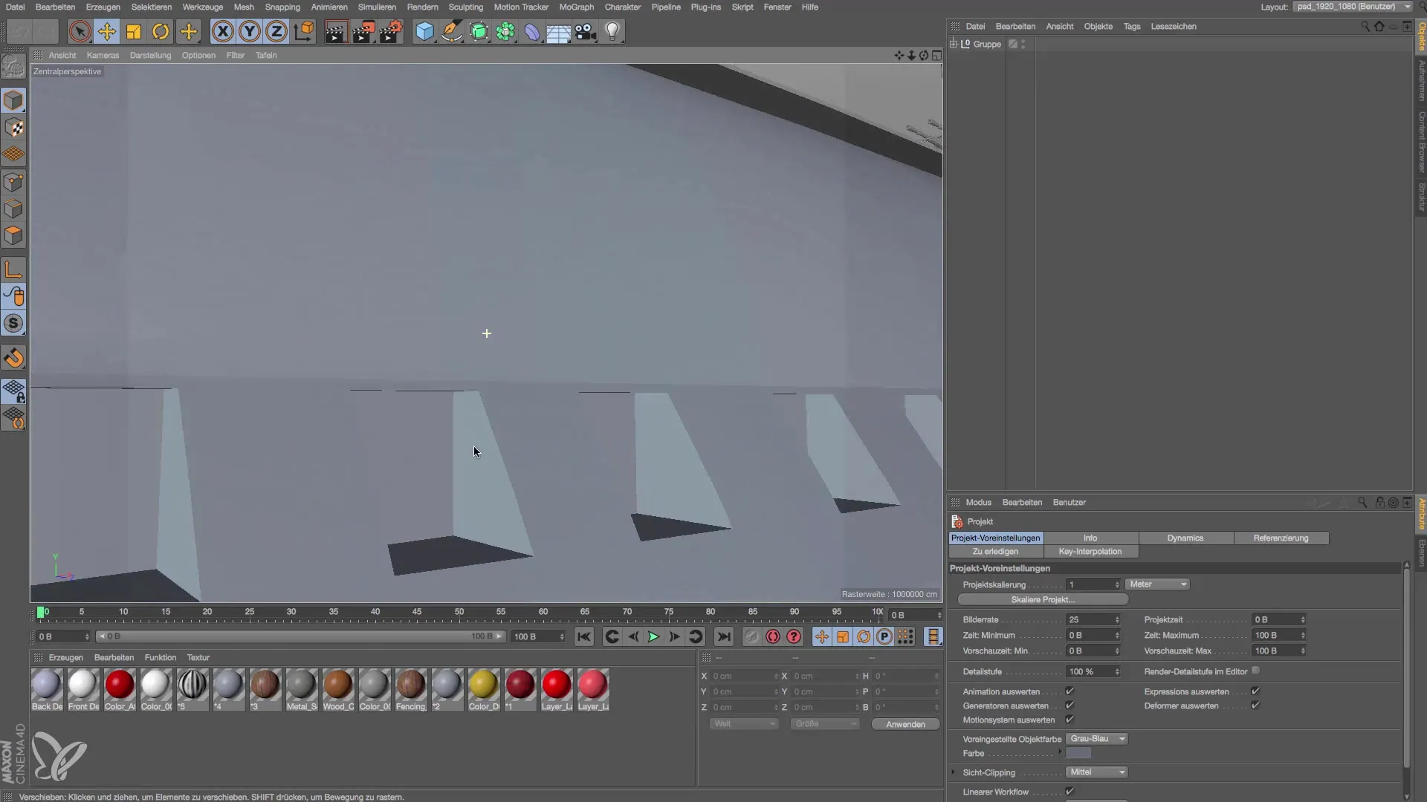Toggle Y axis lock

[x=250, y=32]
